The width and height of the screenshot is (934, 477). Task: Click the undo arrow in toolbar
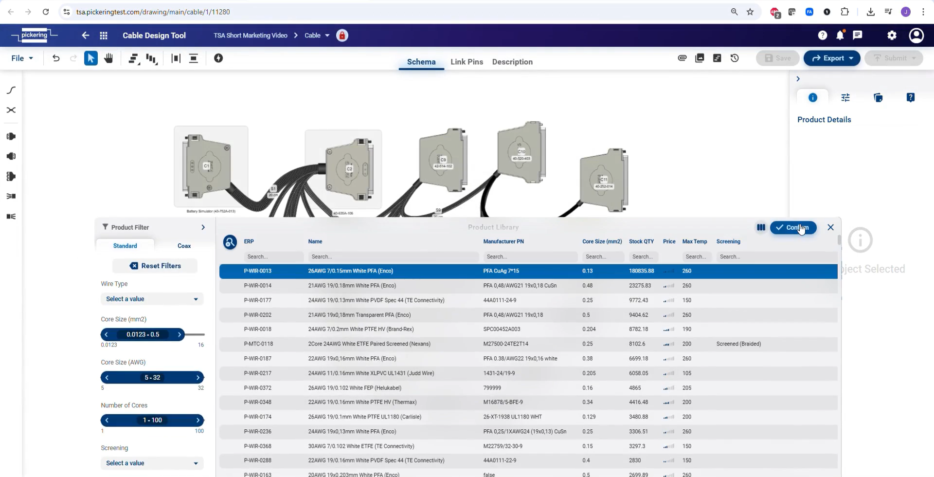click(x=56, y=58)
